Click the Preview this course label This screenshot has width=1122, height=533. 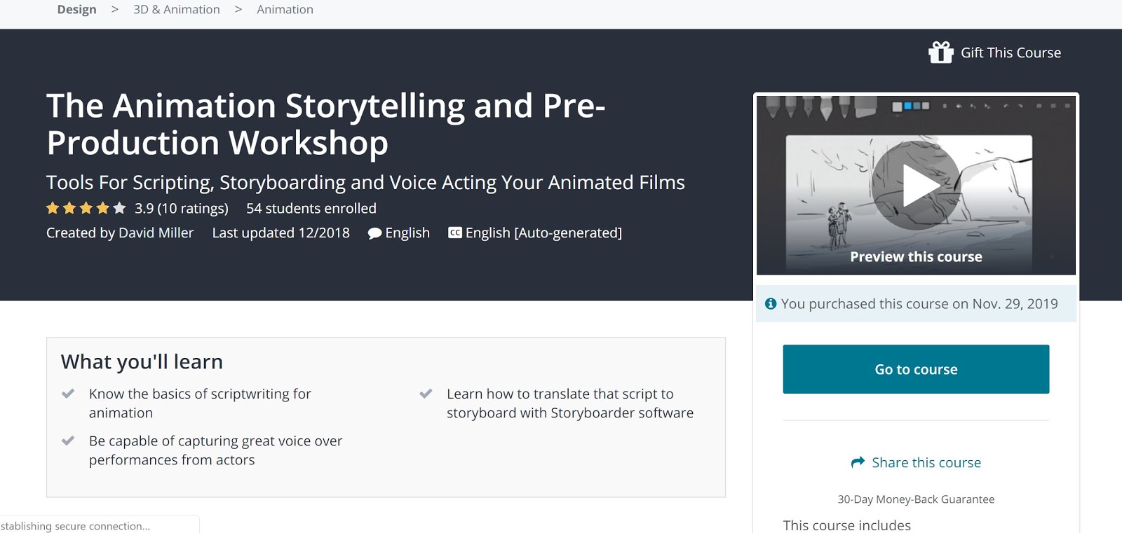pyautogui.click(x=916, y=257)
